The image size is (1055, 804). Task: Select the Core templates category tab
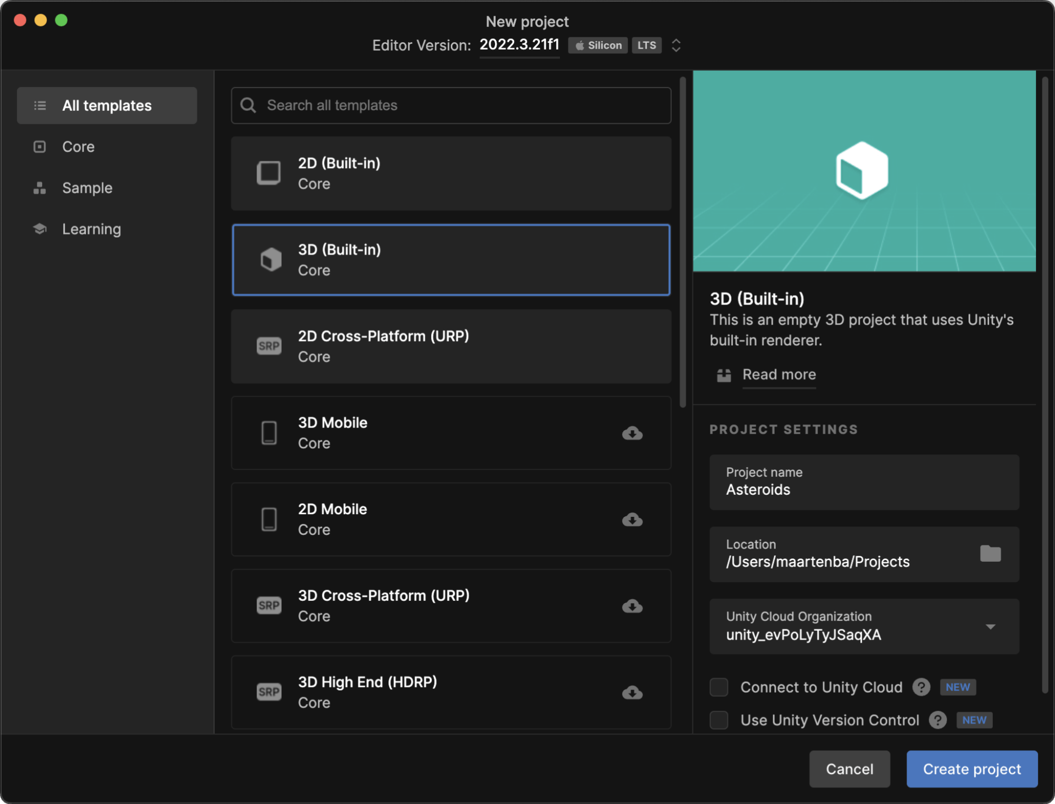pos(79,146)
